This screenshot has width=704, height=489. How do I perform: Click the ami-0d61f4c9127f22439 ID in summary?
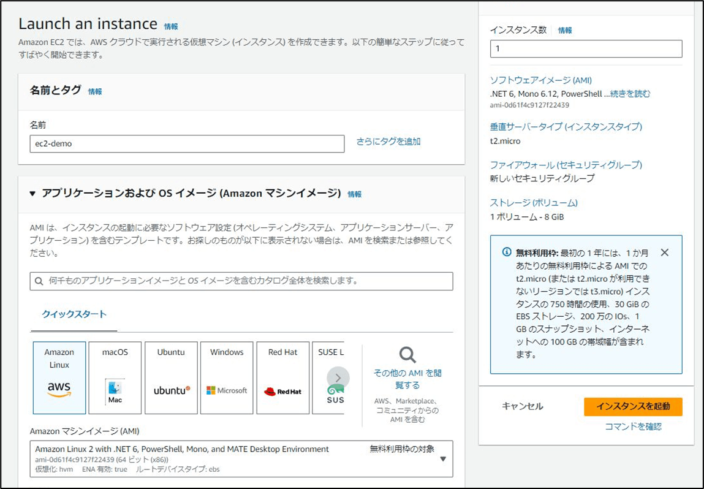(x=529, y=105)
